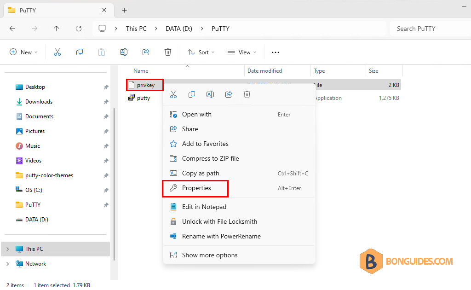Expand the chevron after This PC in the address bar

[156, 29]
